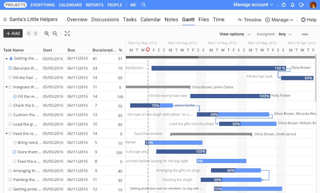
Task: Open the hamburger menu beside project name
Action: coord(5,20)
